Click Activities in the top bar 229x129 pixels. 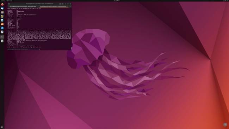(3, 1)
